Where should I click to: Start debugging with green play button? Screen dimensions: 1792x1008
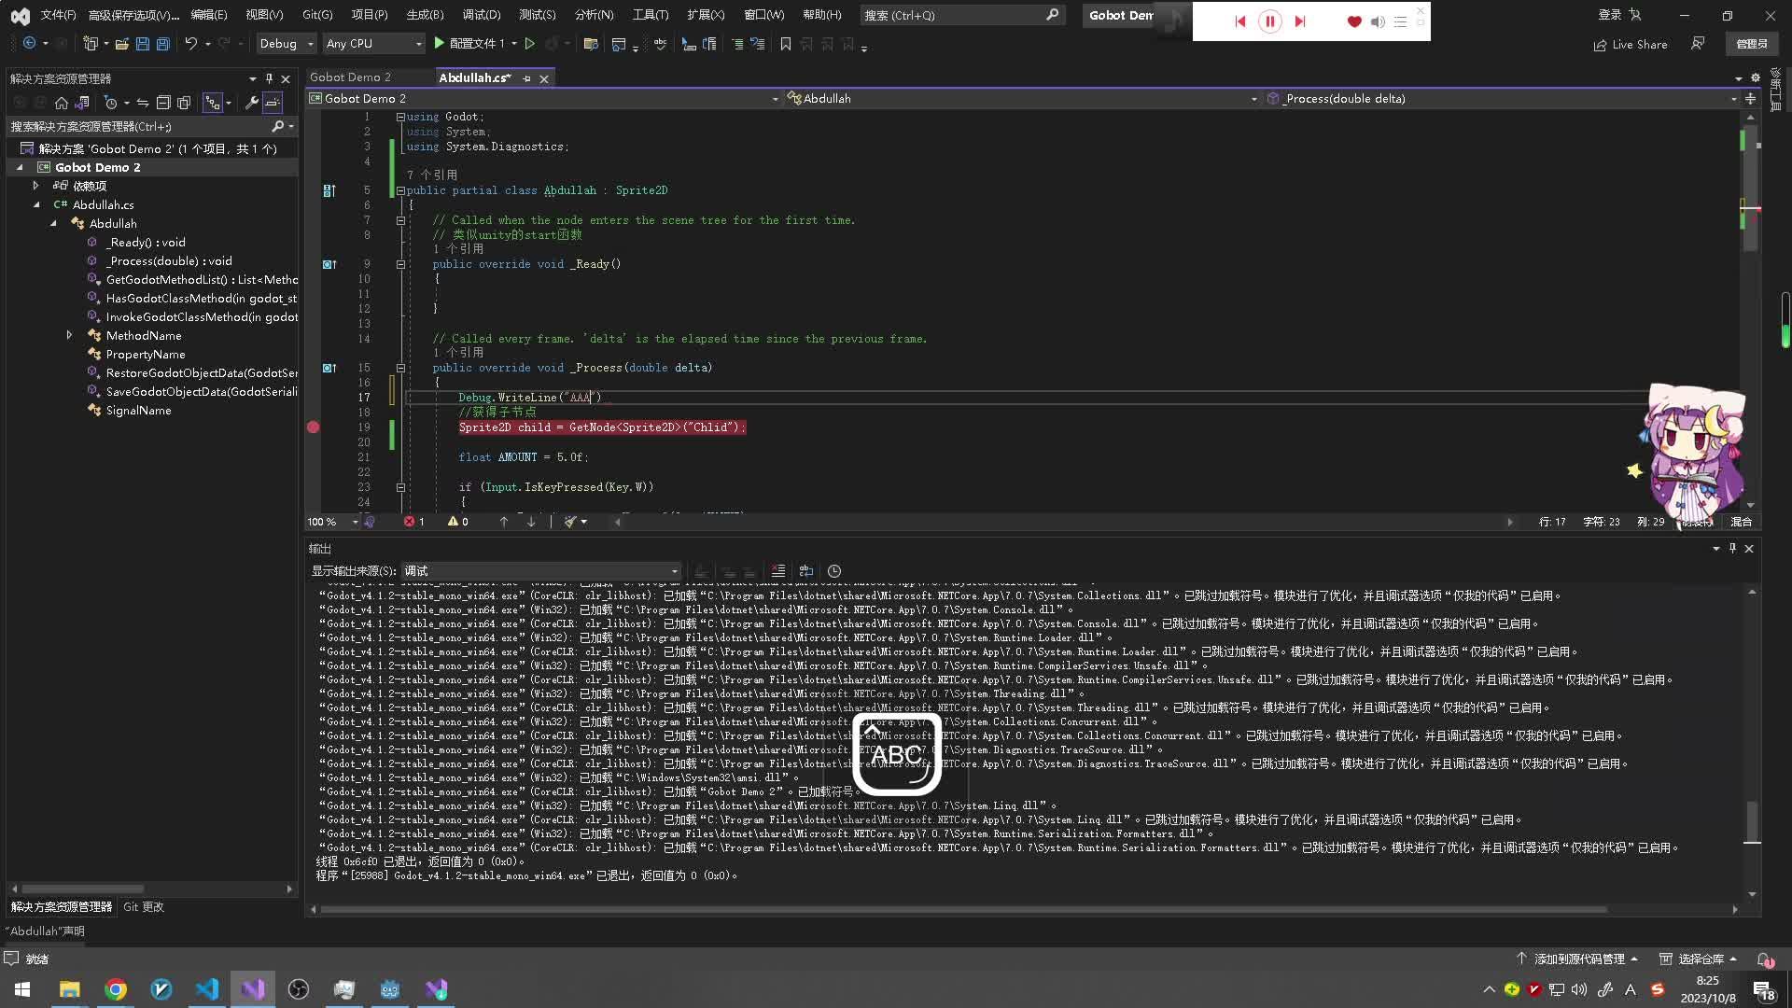pos(439,44)
